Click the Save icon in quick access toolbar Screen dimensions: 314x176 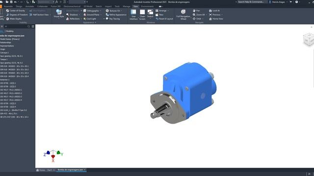click(11, 2)
